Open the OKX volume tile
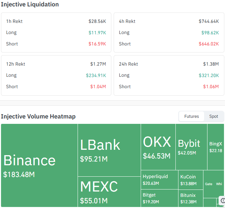 (158, 147)
